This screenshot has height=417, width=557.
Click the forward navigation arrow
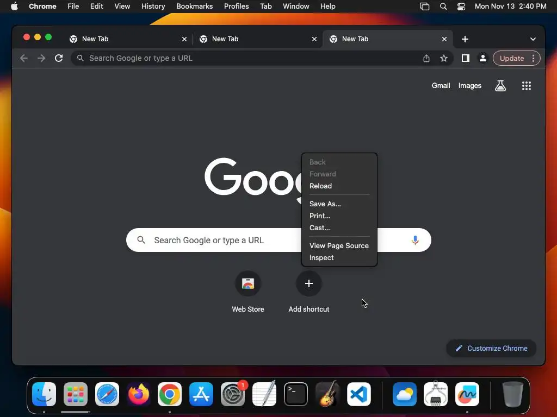[41, 58]
